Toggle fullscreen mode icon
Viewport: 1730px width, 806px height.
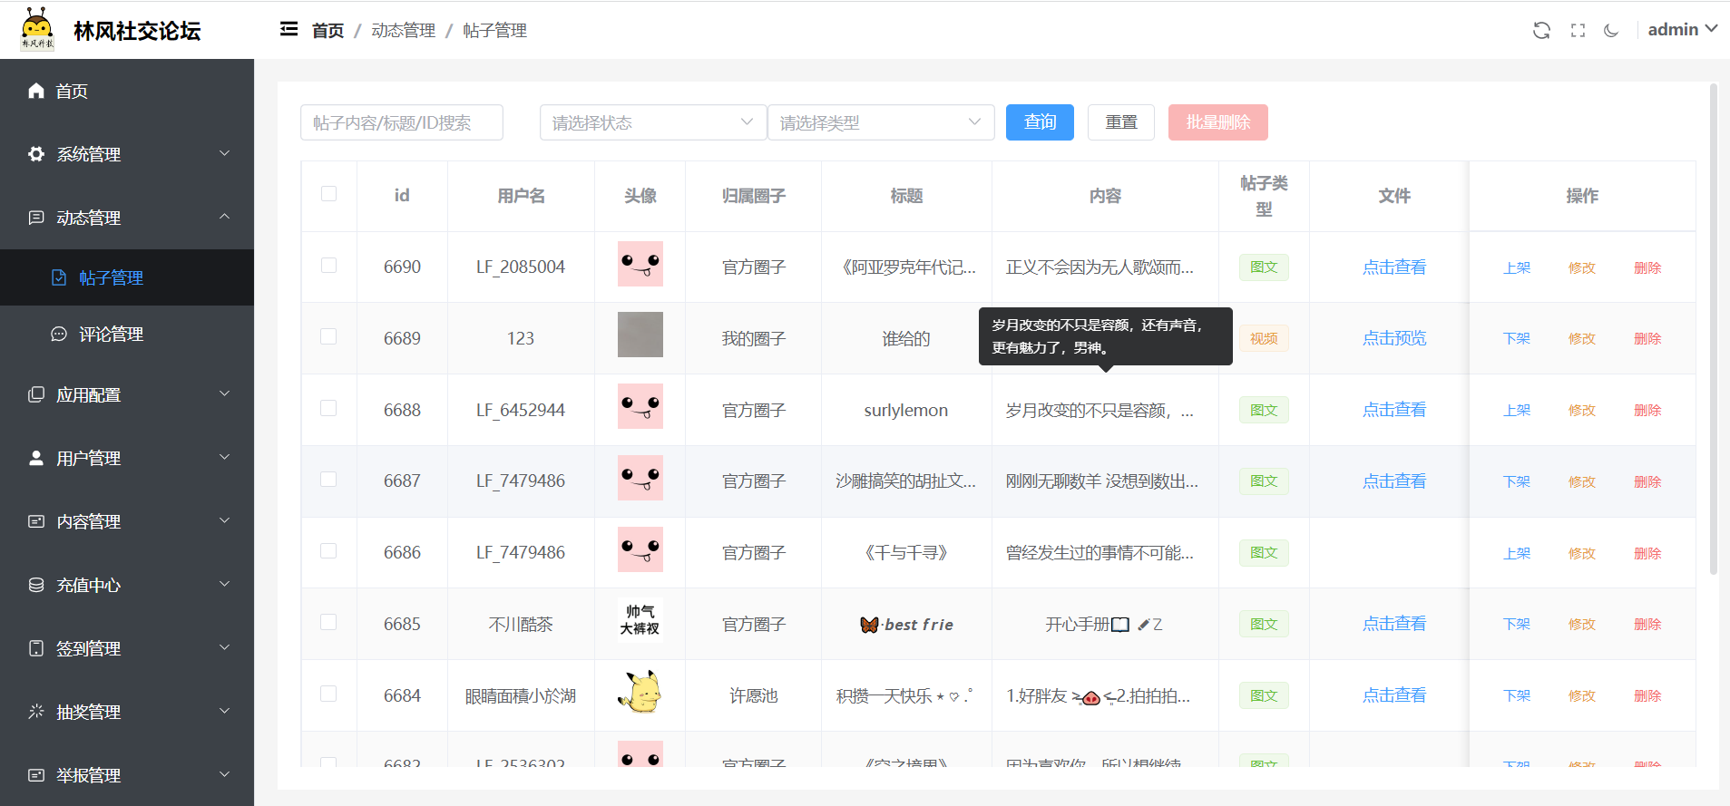pos(1578,30)
